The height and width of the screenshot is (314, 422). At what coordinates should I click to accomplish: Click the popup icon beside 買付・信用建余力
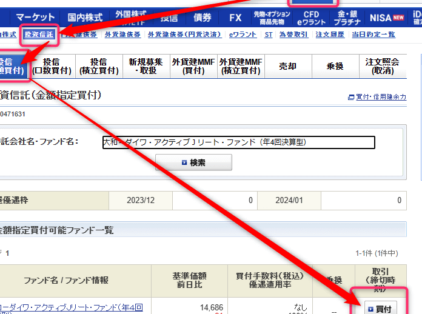351,97
